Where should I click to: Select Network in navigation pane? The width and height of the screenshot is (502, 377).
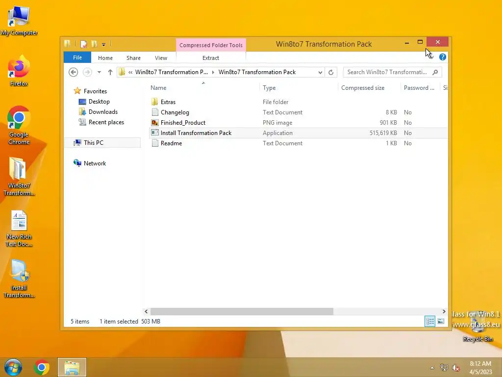(95, 163)
